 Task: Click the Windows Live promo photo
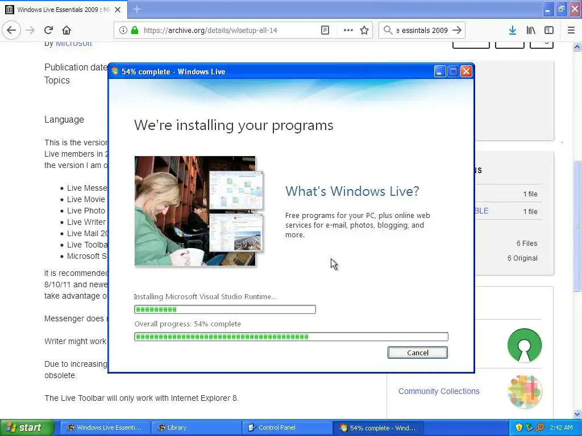click(199, 211)
